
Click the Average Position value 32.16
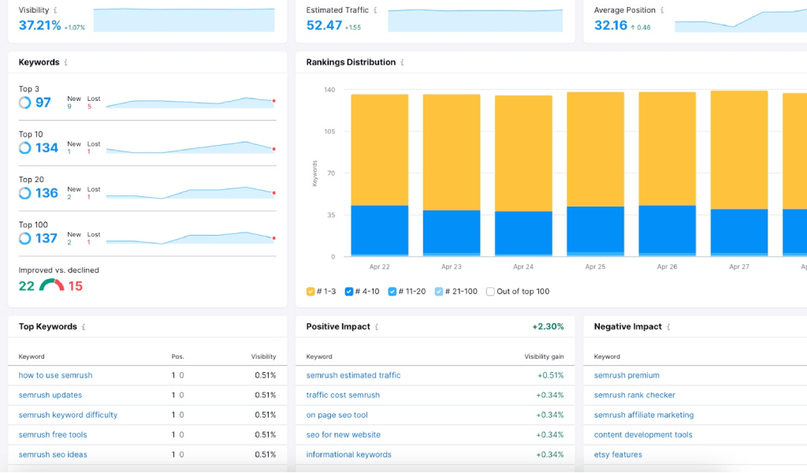click(611, 25)
